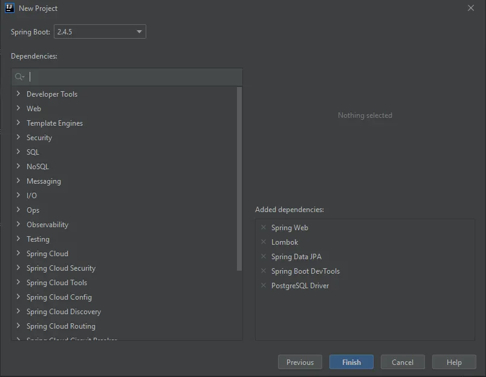Open the Spring Boot version dropdown
Screen dimensions: 486x377
(x=100, y=31)
